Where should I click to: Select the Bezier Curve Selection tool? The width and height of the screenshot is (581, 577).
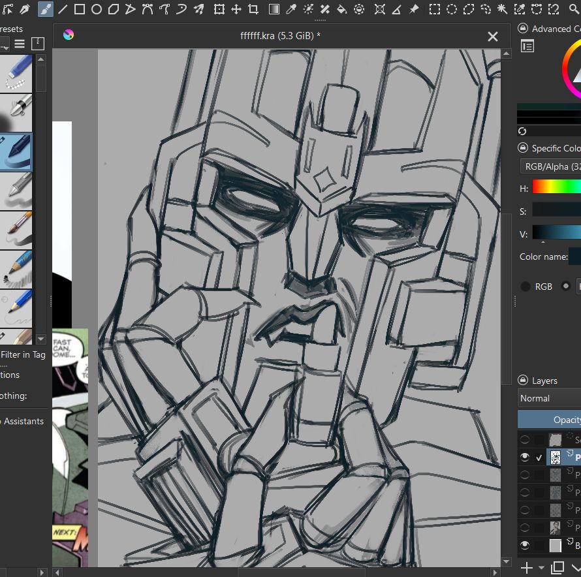pyautogui.click(x=537, y=9)
